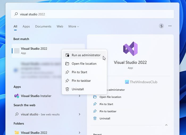
Task: Select the Web tab
Action: [x=60, y=27]
